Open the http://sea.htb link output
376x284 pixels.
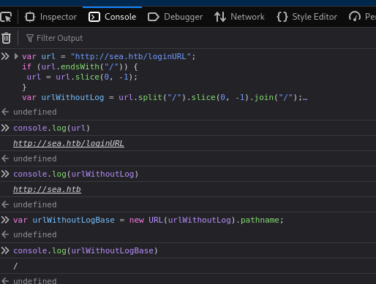pos(47,189)
